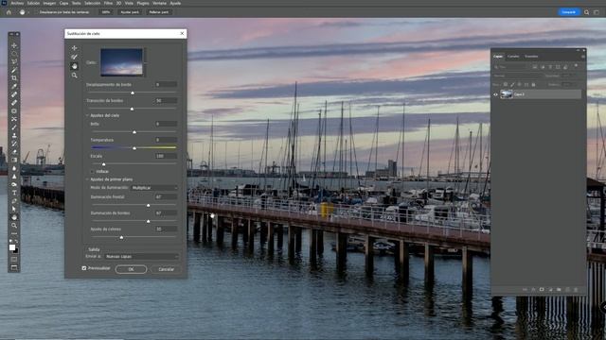The image size is (606, 340).
Task: Click the Rellenar pant. button
Action: click(x=159, y=12)
